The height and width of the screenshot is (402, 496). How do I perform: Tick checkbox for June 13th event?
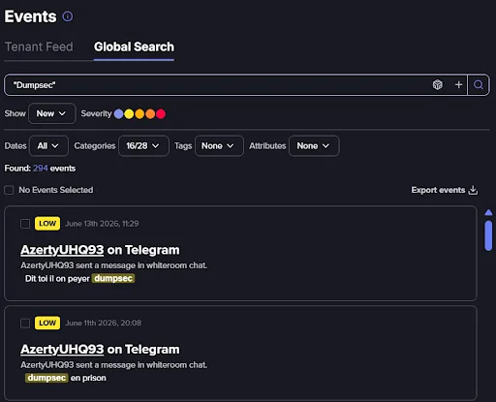coord(25,224)
